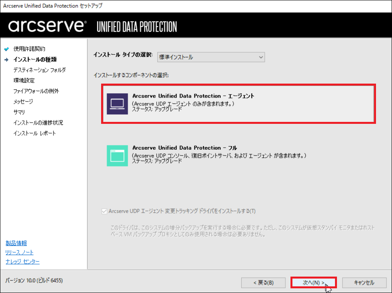Click the UNIFIED DATA PROTECTION banner text
The image size is (392, 293).
pyautogui.click(x=137, y=27)
